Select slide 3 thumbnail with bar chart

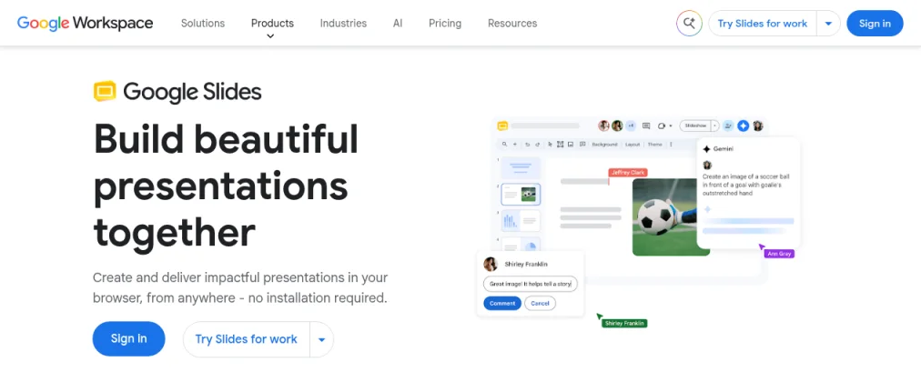tap(521, 221)
